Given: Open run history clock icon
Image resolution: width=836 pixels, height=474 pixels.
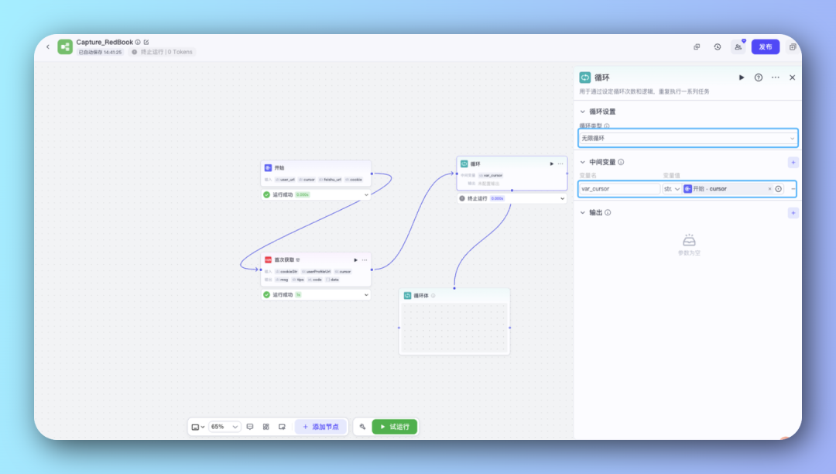Looking at the screenshot, I should pyautogui.click(x=718, y=47).
